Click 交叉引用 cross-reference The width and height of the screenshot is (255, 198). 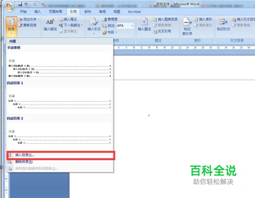[162, 31]
